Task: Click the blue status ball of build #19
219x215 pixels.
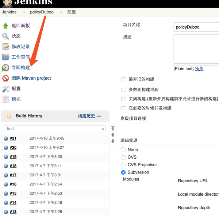Action: point(6,157)
